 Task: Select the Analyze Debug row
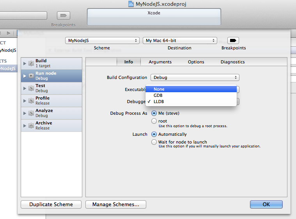pos(51,113)
